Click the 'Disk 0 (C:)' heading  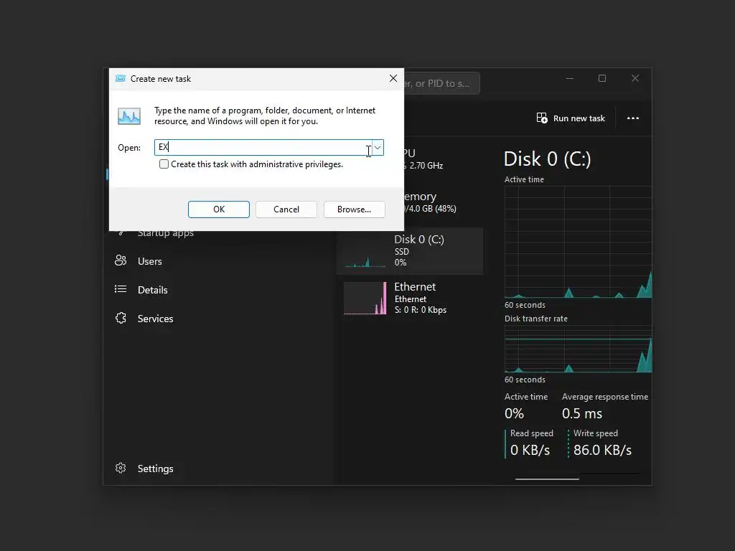click(x=547, y=159)
